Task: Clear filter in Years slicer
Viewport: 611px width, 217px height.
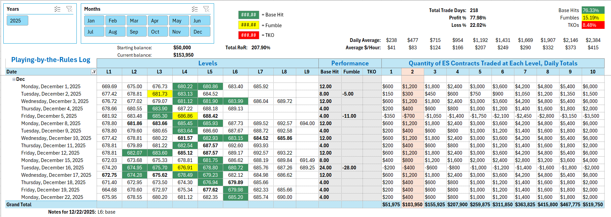Action: point(69,9)
